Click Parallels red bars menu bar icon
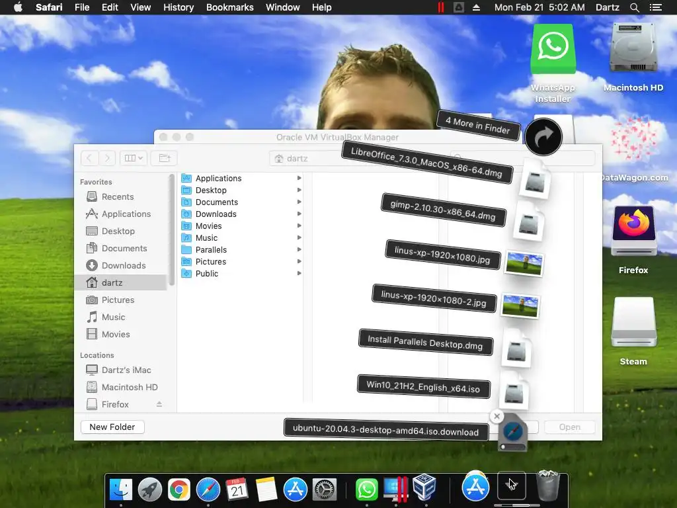 (x=441, y=7)
